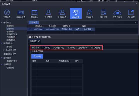Screen dimensions: 139x96
Task: Open 证券分类 in sidebar
Action: (x=10, y=68)
